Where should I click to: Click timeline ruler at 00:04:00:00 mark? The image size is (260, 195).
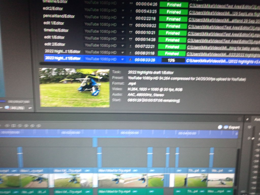pyautogui.click(x=187, y=133)
